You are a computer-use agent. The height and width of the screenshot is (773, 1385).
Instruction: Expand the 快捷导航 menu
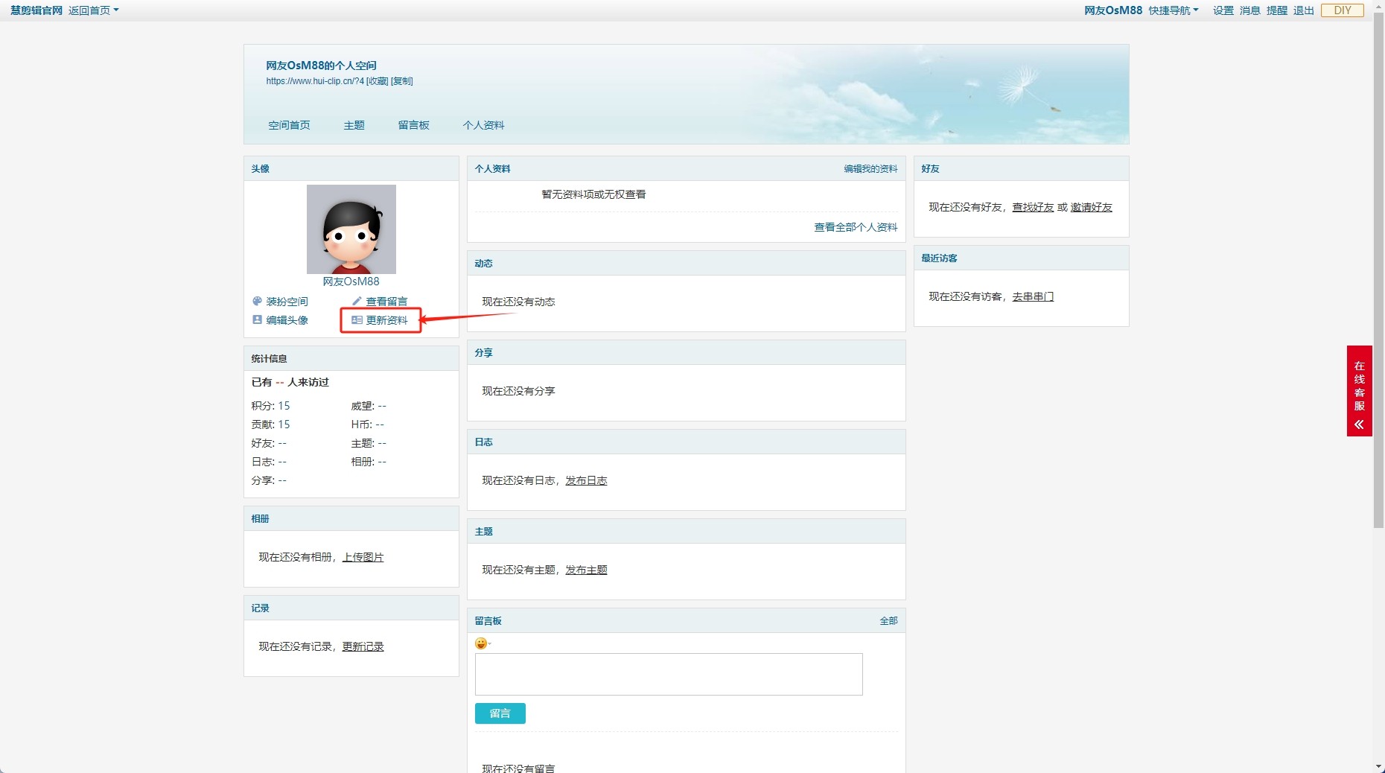pos(1174,10)
